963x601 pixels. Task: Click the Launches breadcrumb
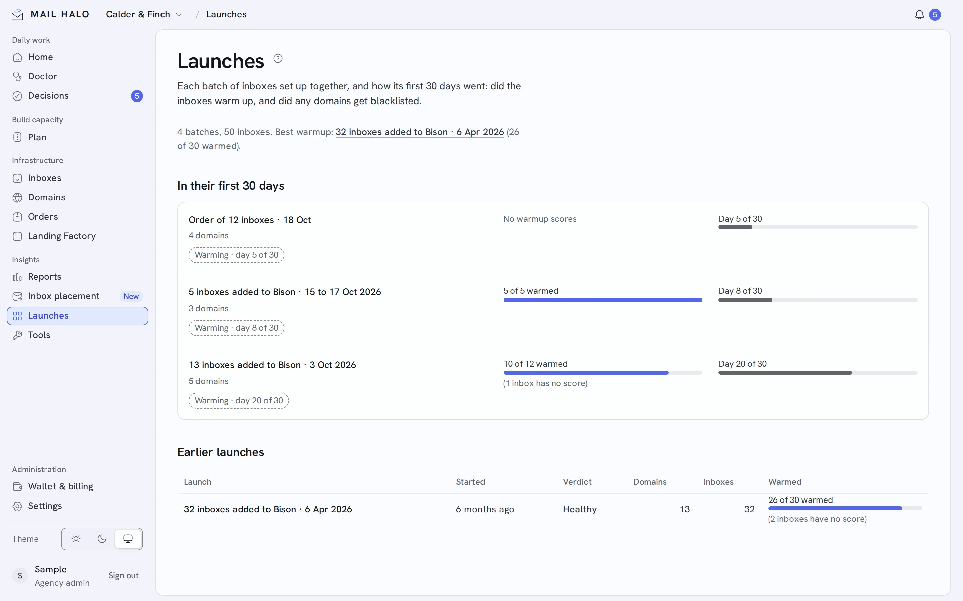[x=226, y=15]
